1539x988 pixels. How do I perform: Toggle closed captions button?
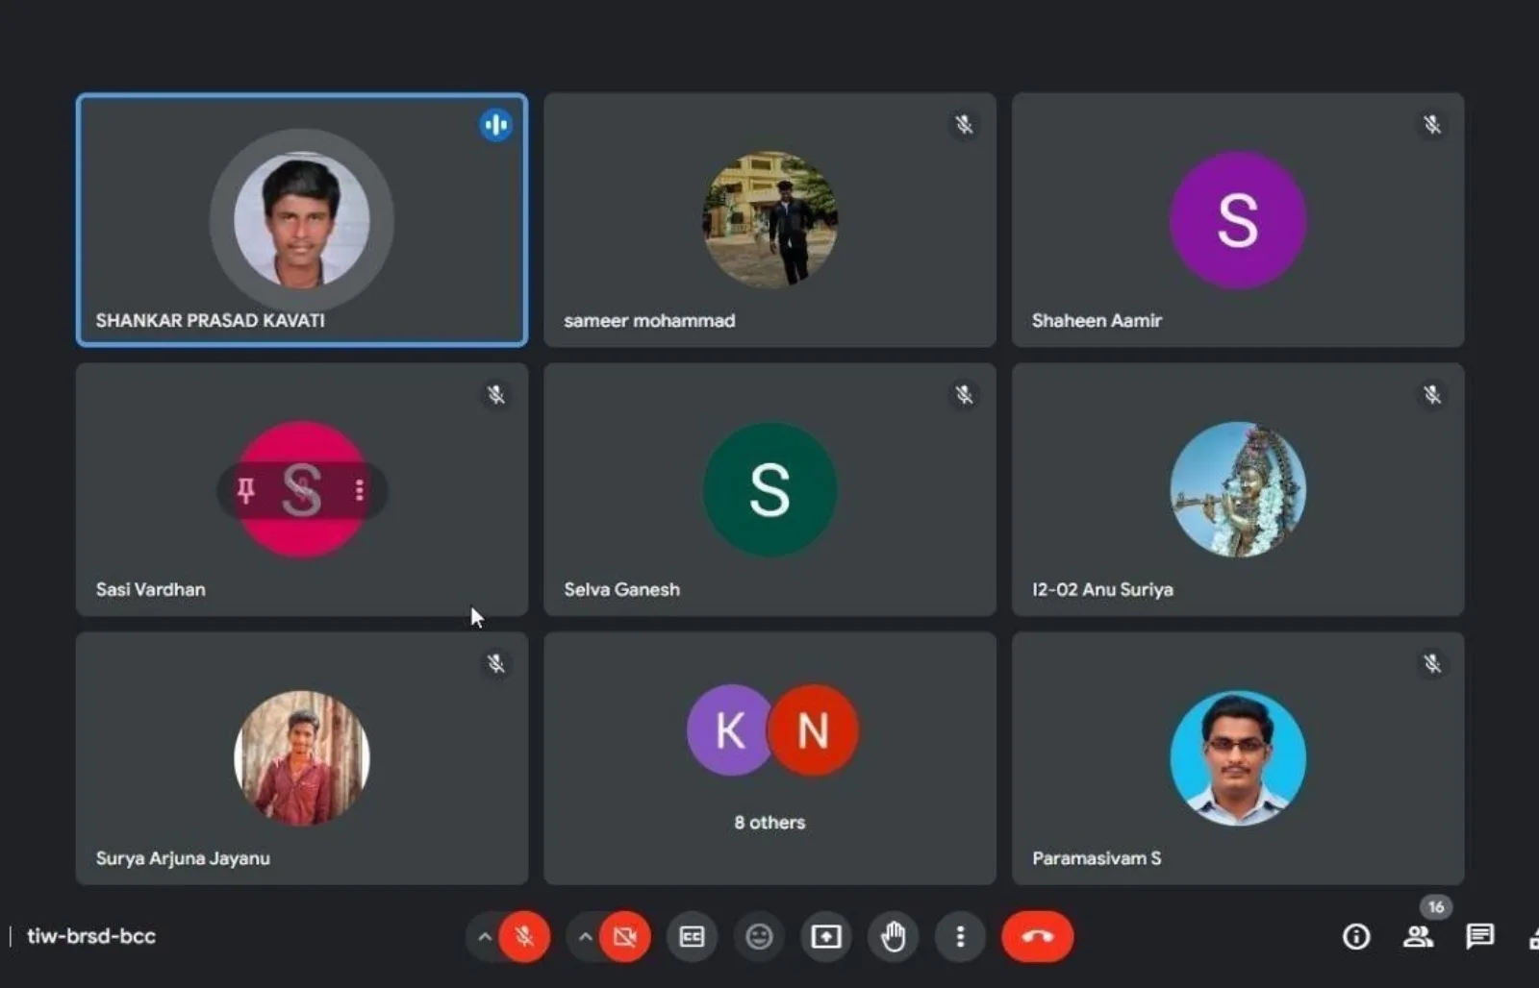click(x=692, y=936)
